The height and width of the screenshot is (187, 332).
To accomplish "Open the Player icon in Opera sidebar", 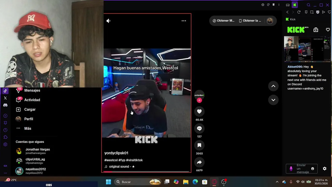I will pos(5,116).
